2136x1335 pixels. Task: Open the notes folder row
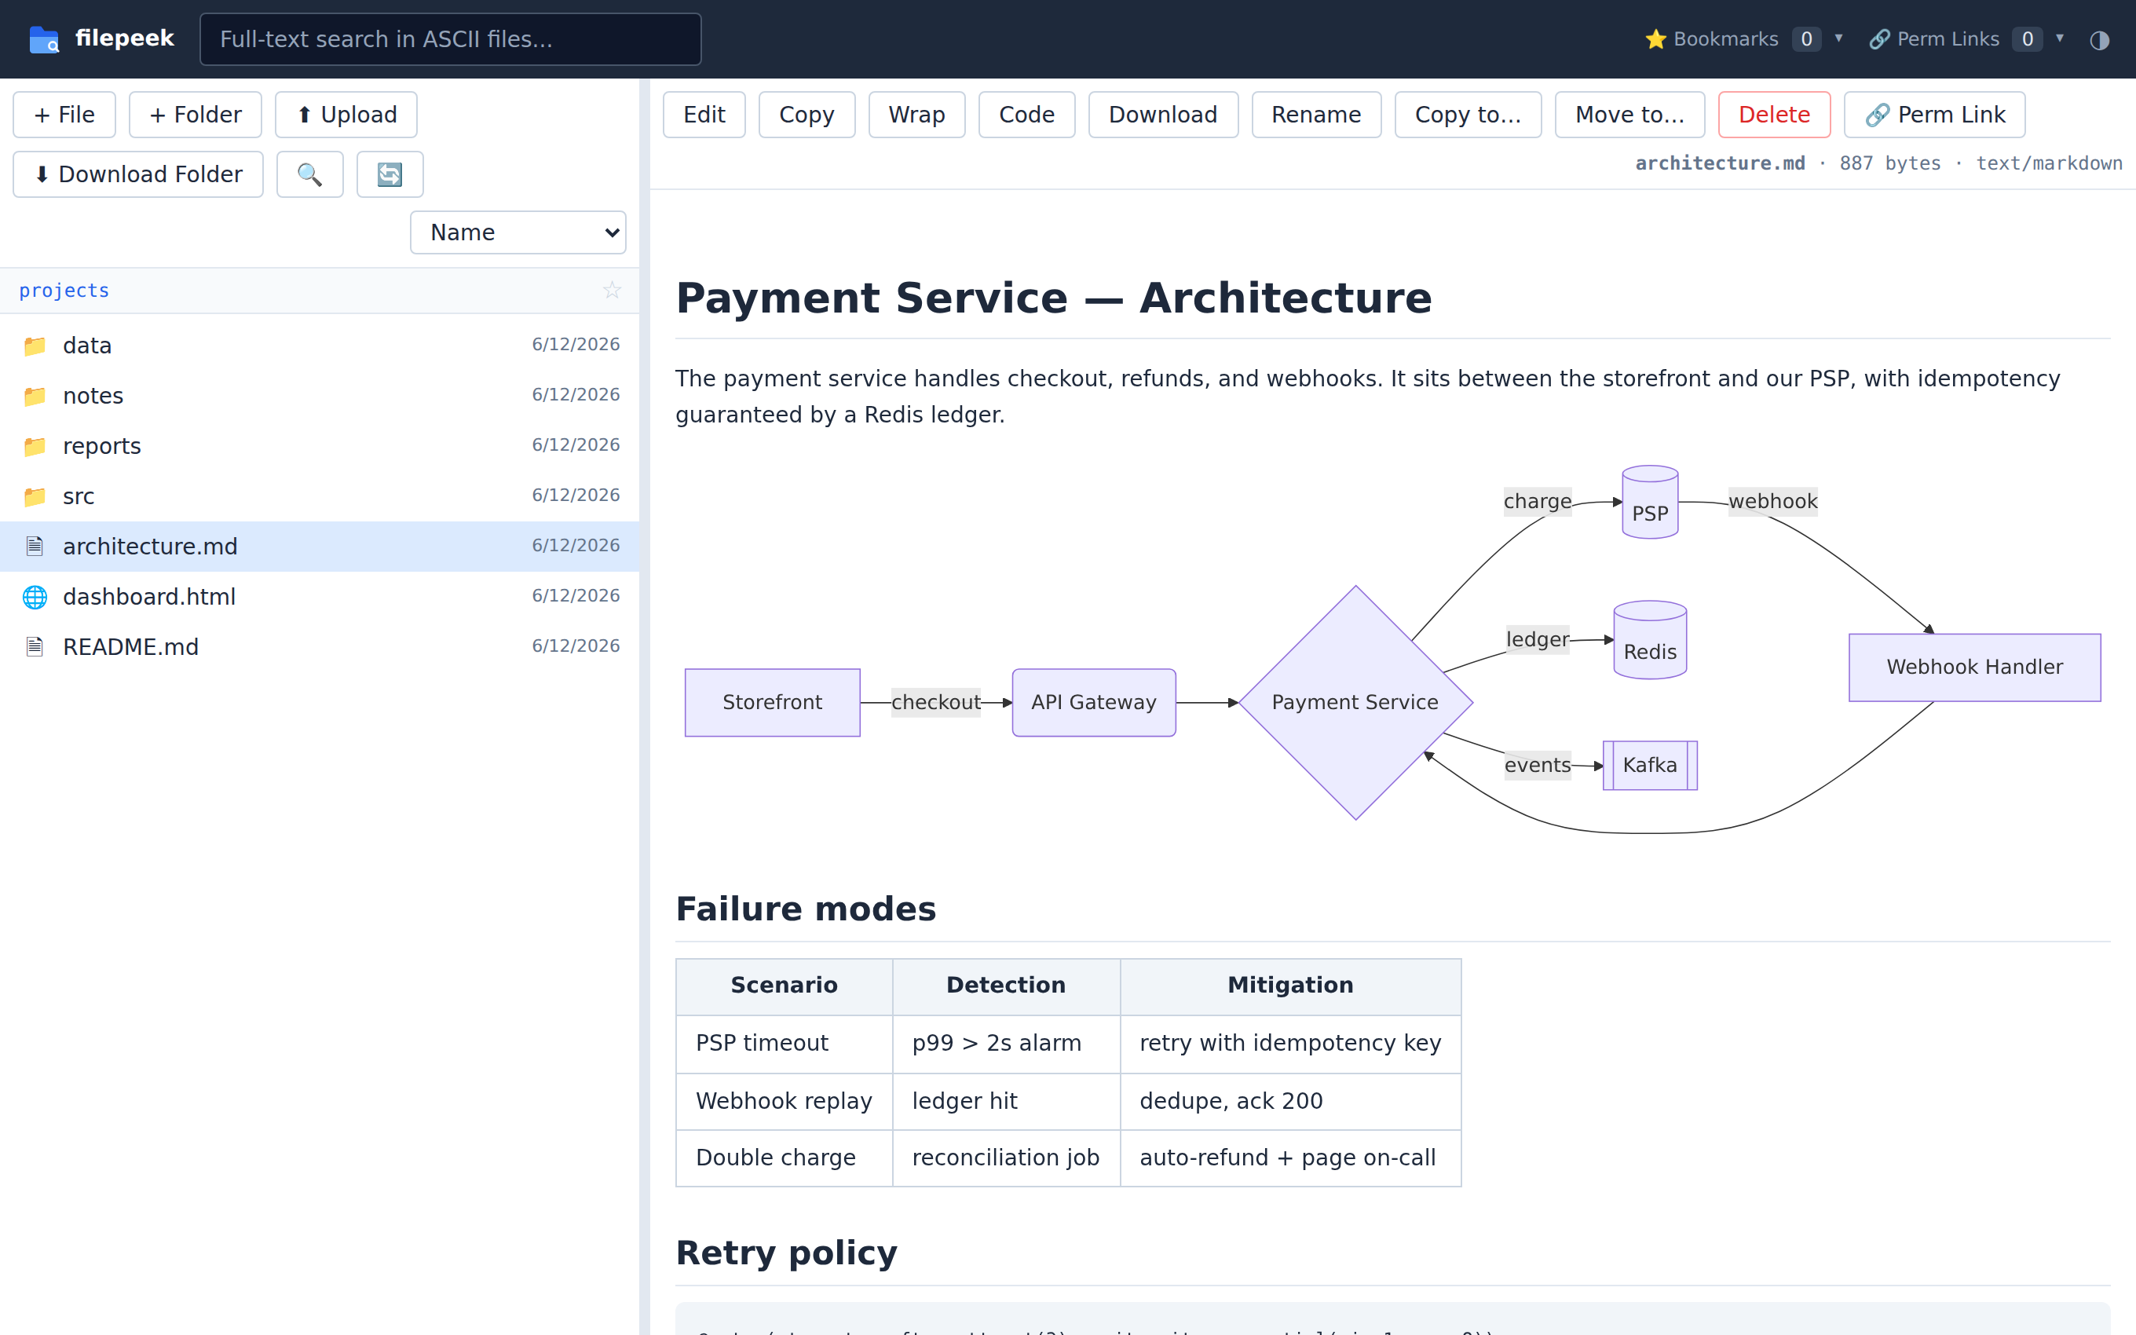[320, 396]
